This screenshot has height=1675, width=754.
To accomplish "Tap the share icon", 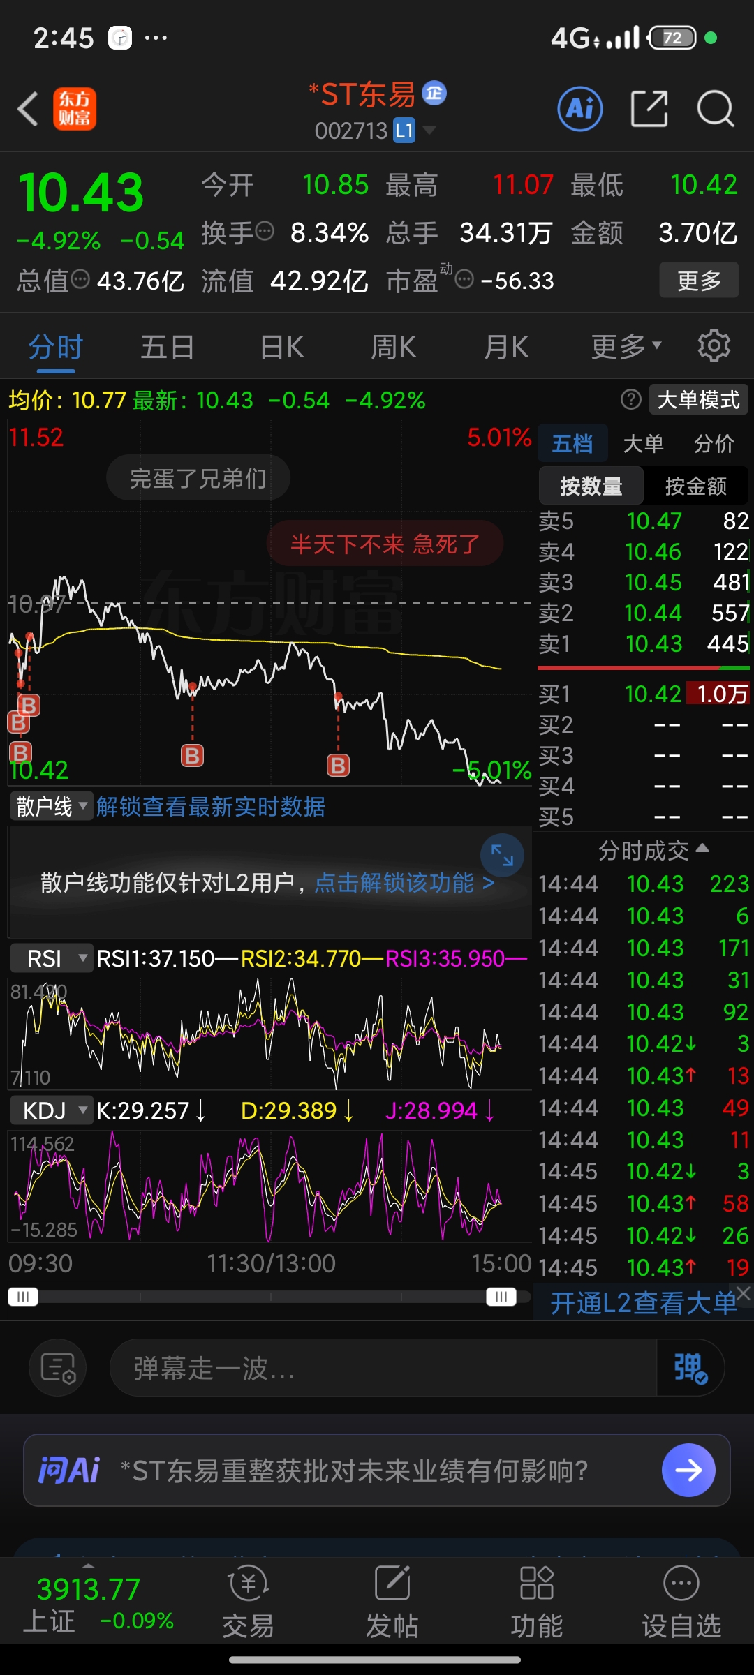I will (x=649, y=109).
